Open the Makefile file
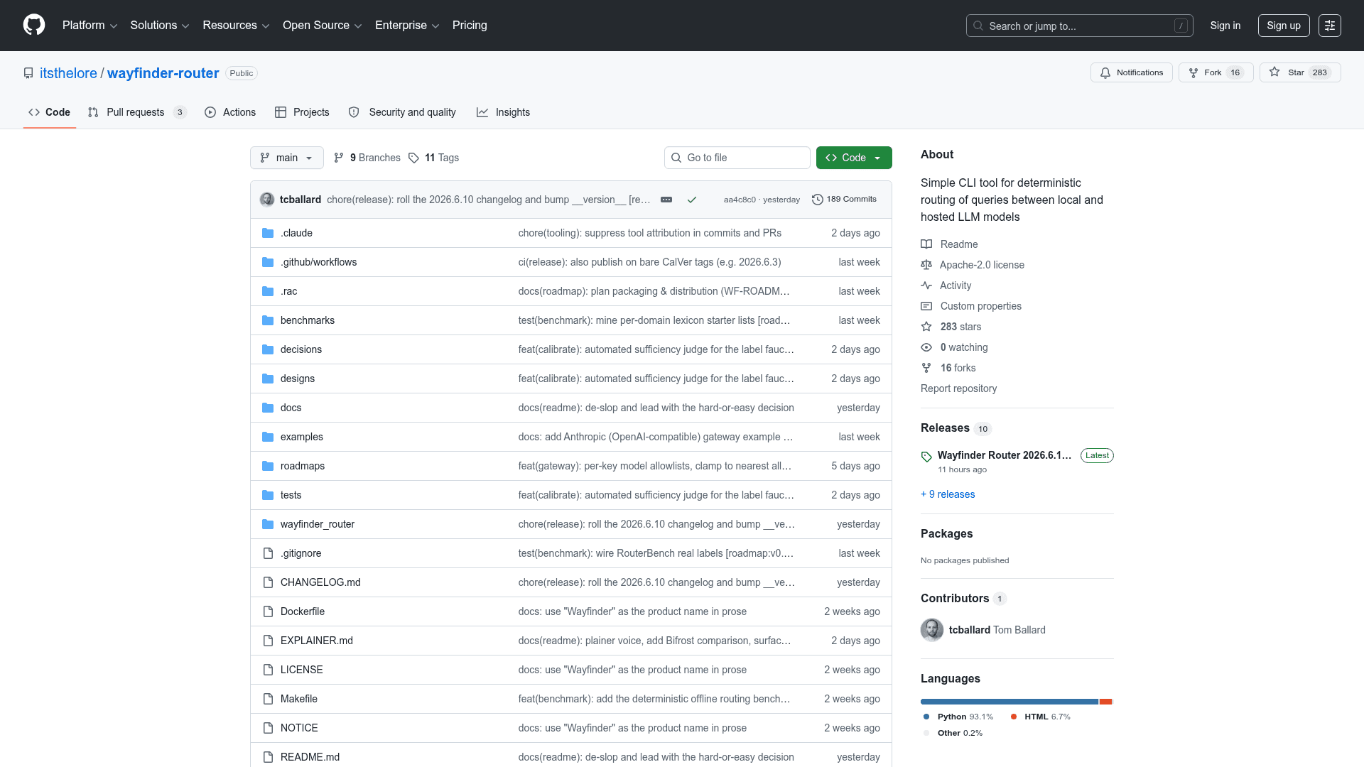Viewport: 1364px width, 767px height. [x=299, y=699]
